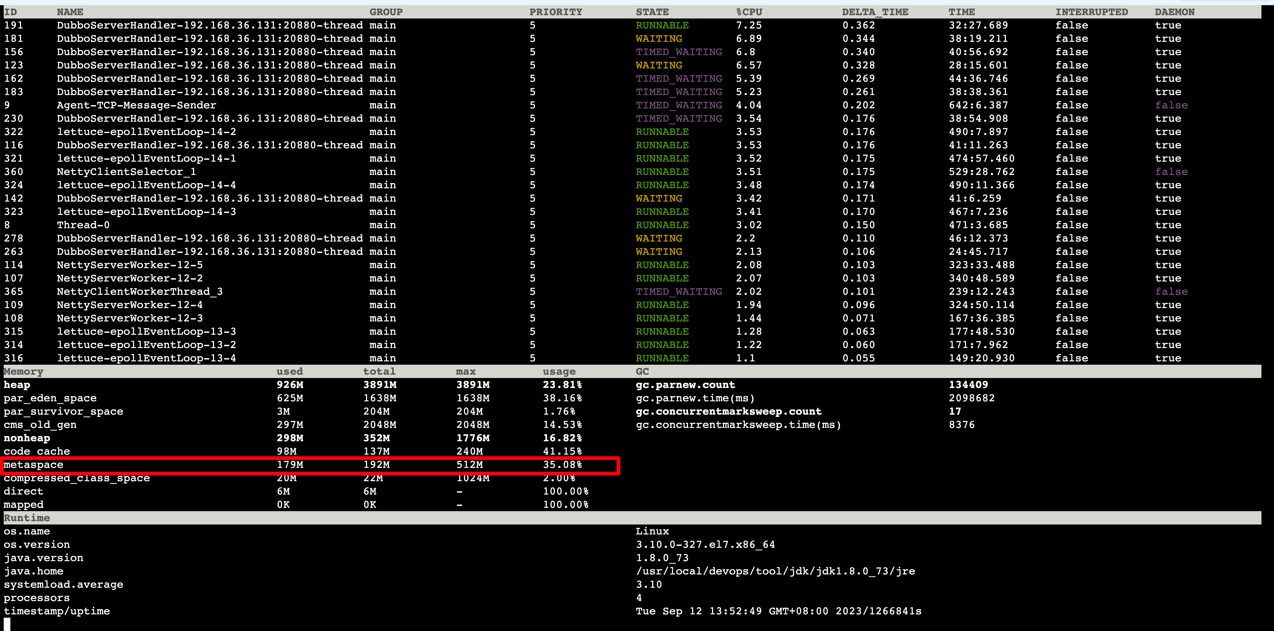The height and width of the screenshot is (631, 1274).
Task: Click the DELTA_TIME column header
Action: click(x=875, y=12)
